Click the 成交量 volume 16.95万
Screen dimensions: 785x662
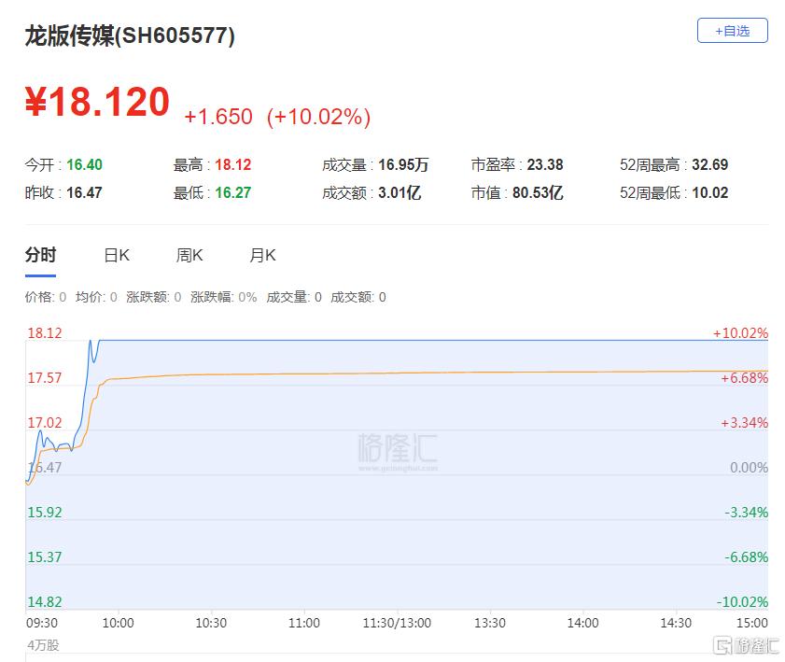(x=403, y=164)
